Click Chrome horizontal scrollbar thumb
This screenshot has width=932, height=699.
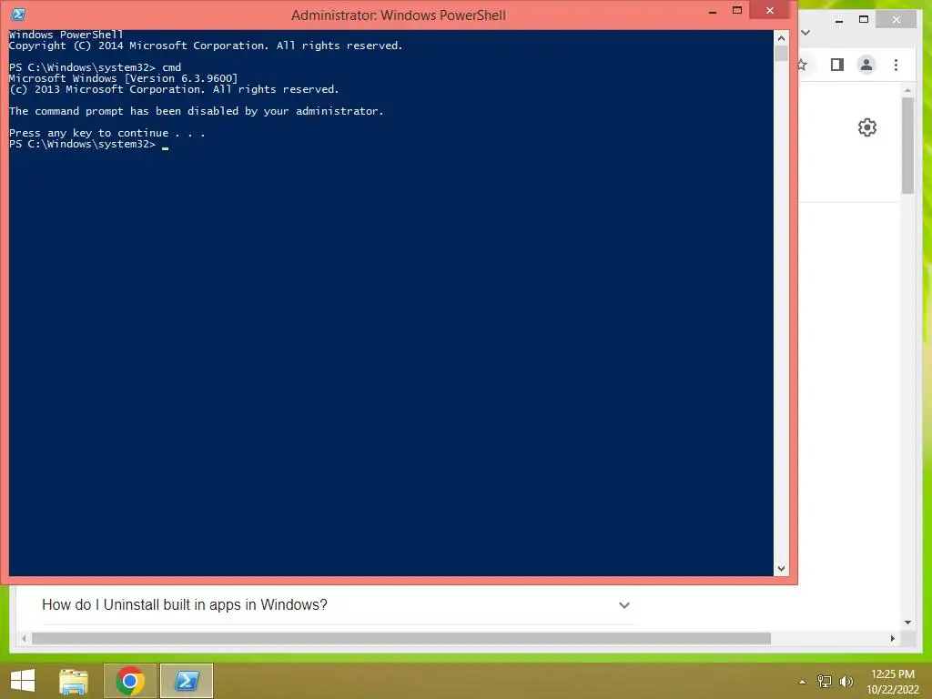point(401,638)
